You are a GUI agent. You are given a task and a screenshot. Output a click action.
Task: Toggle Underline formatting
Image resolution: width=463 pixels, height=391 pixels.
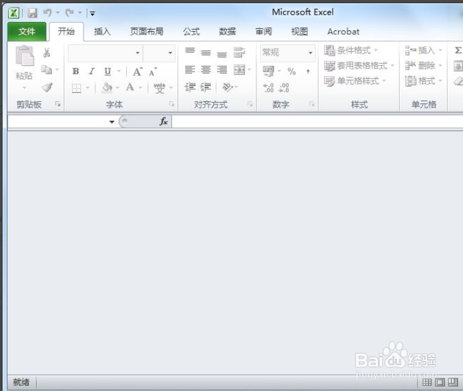click(107, 71)
